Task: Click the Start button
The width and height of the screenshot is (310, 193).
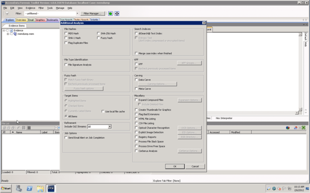Action: pos(6,188)
